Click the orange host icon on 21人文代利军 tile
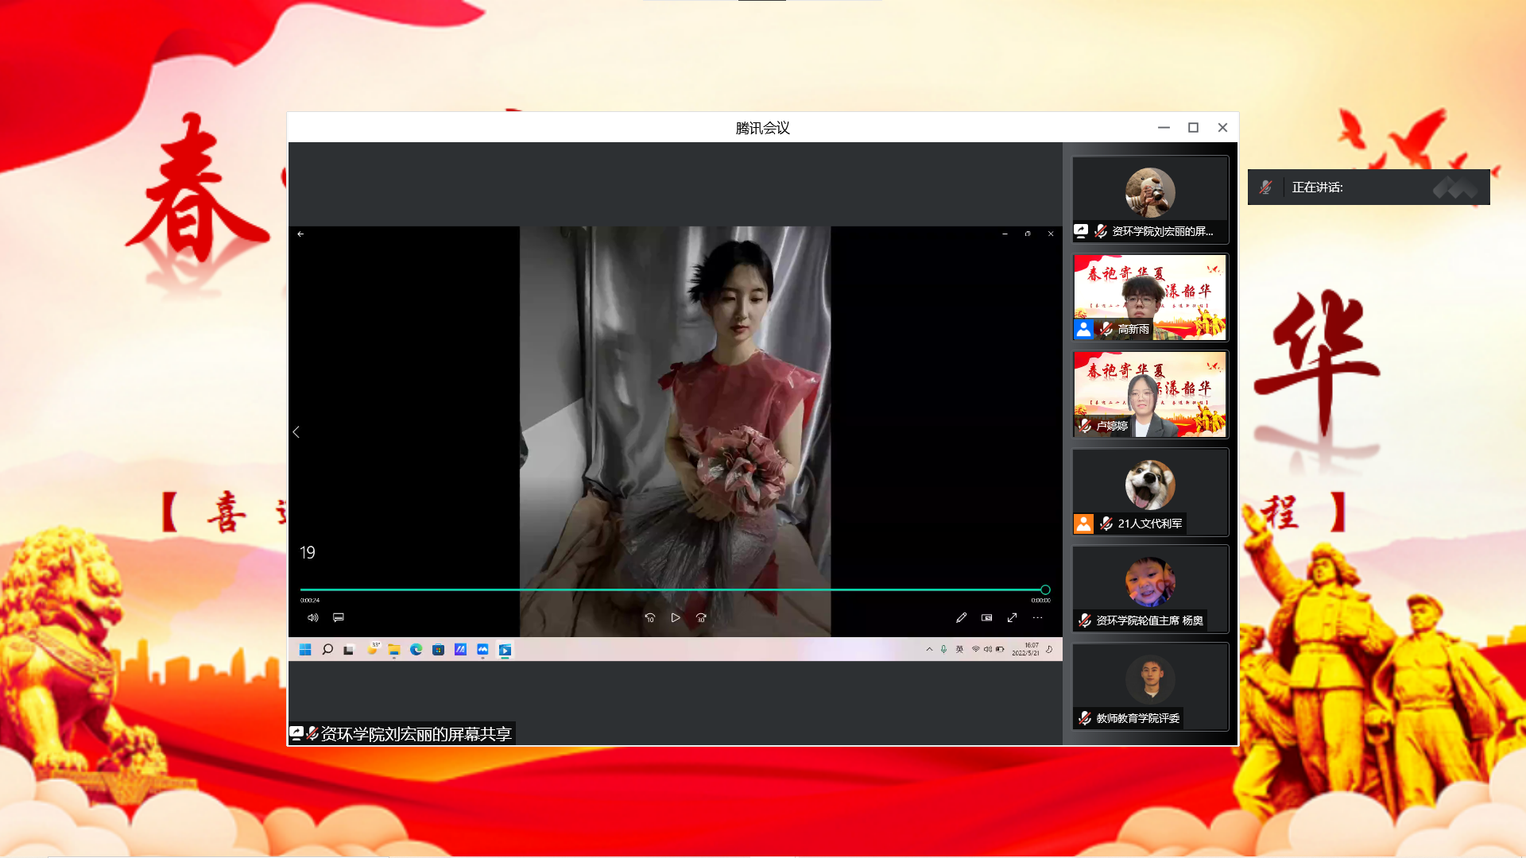 (1083, 523)
